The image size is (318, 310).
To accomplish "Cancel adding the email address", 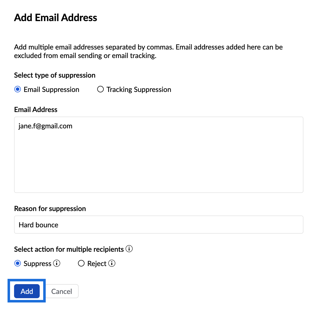I will coord(62,291).
